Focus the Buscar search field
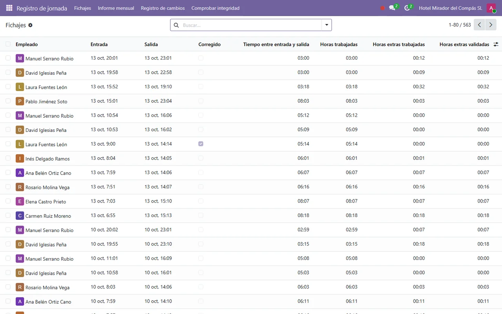The image size is (502, 314). pyautogui.click(x=251, y=25)
